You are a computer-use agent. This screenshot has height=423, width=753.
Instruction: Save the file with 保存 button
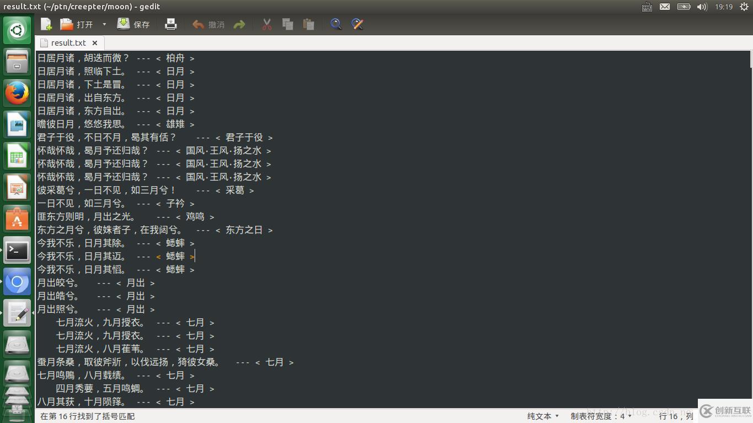pyautogui.click(x=133, y=24)
